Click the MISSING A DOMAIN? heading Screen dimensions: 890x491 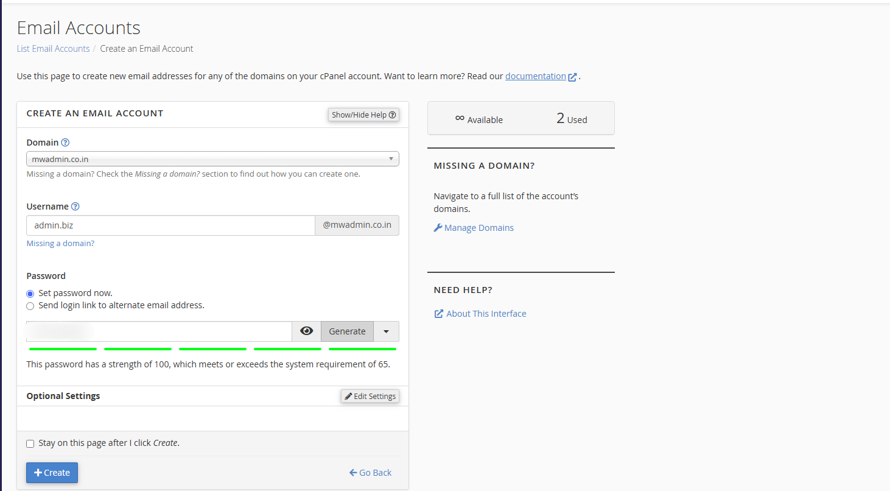point(484,166)
